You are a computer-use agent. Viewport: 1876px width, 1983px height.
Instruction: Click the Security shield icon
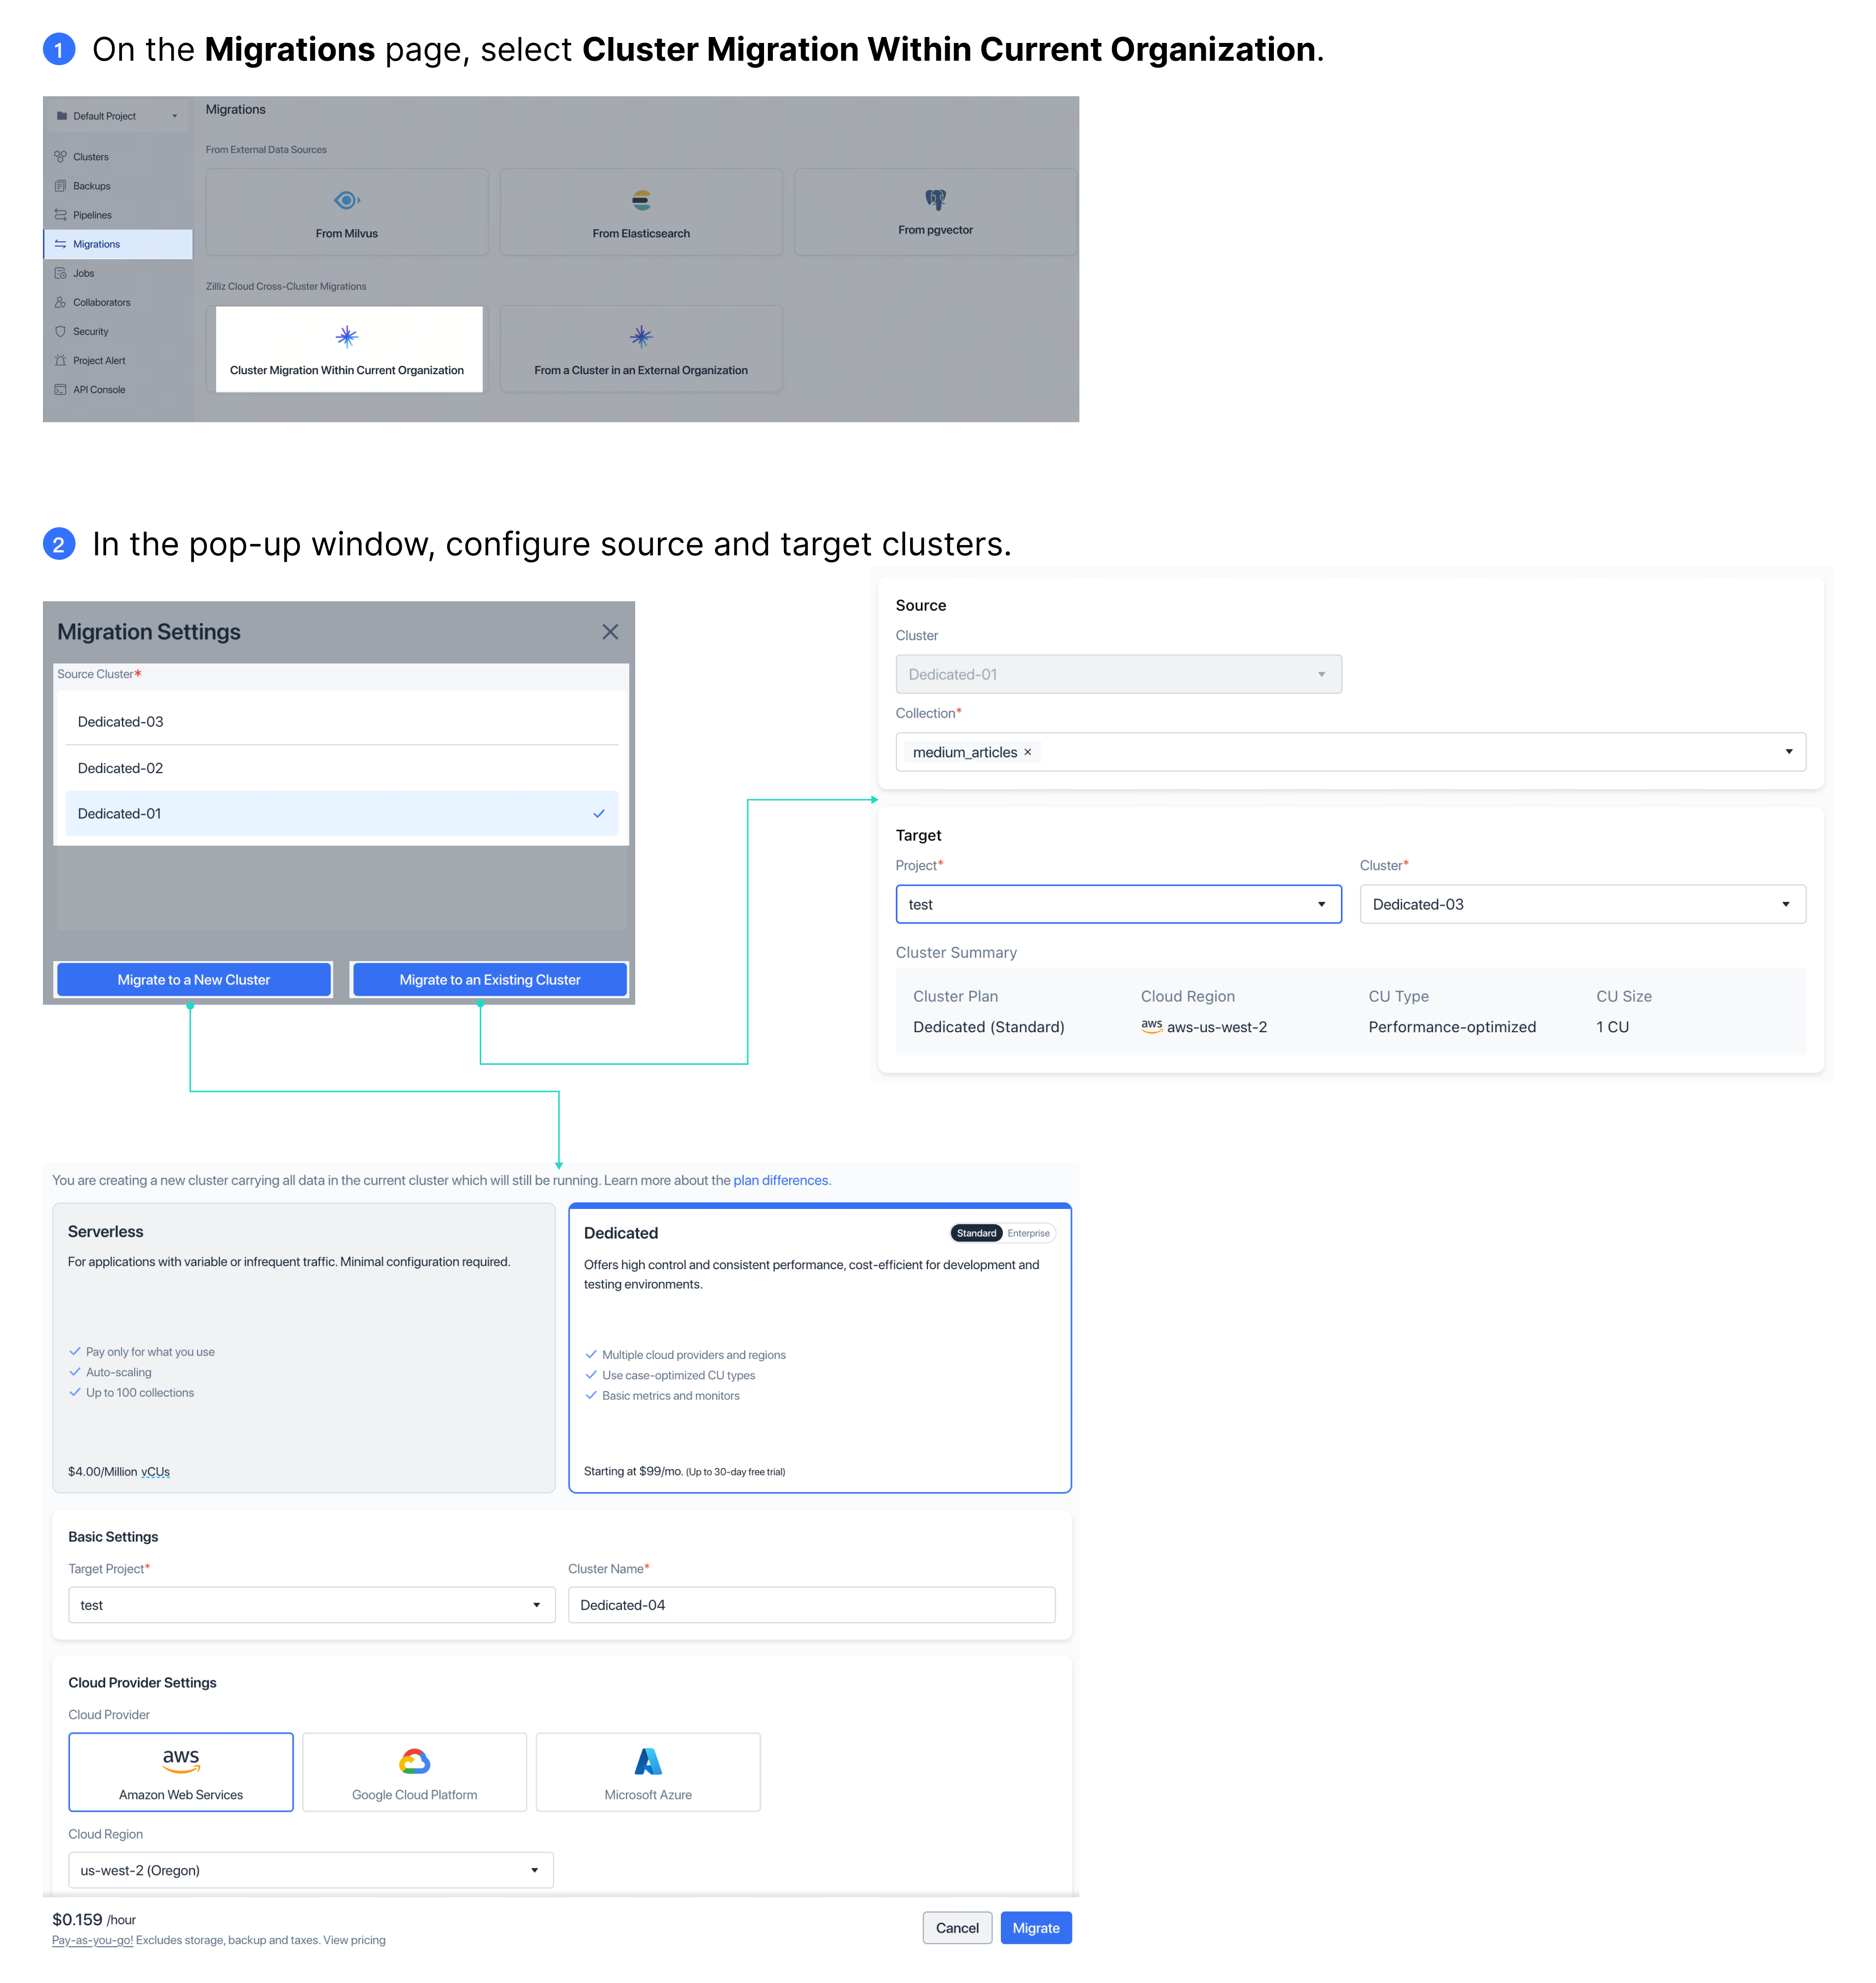coord(60,331)
